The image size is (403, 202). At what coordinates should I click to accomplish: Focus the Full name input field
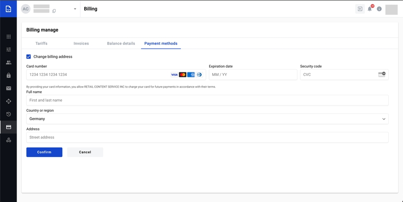click(207, 101)
